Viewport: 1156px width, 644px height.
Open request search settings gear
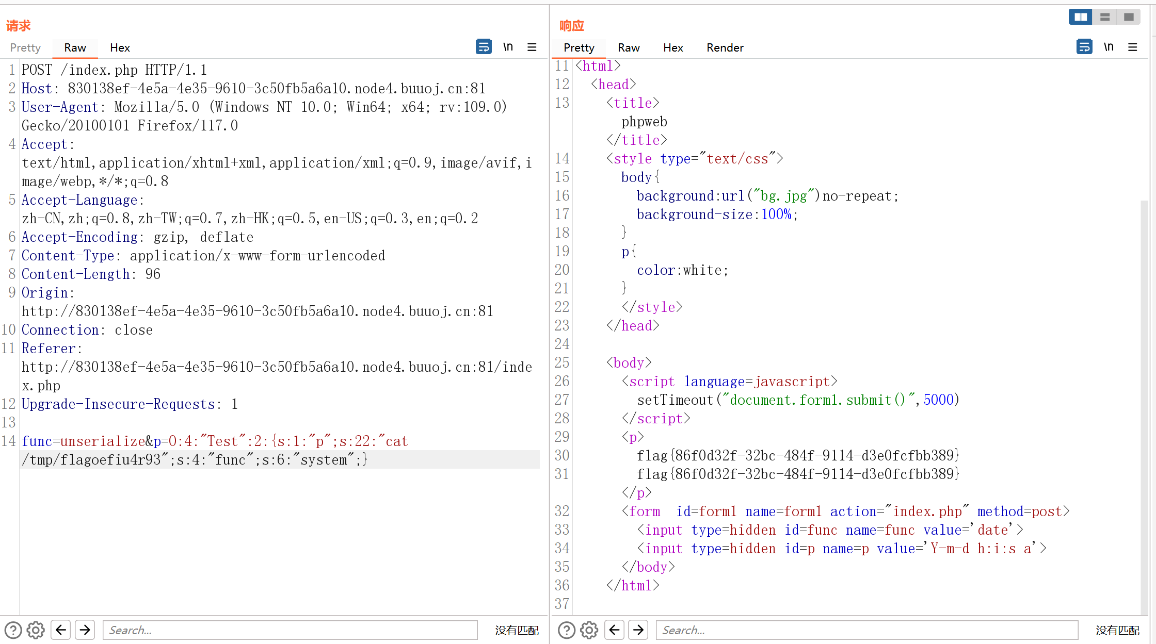36,630
